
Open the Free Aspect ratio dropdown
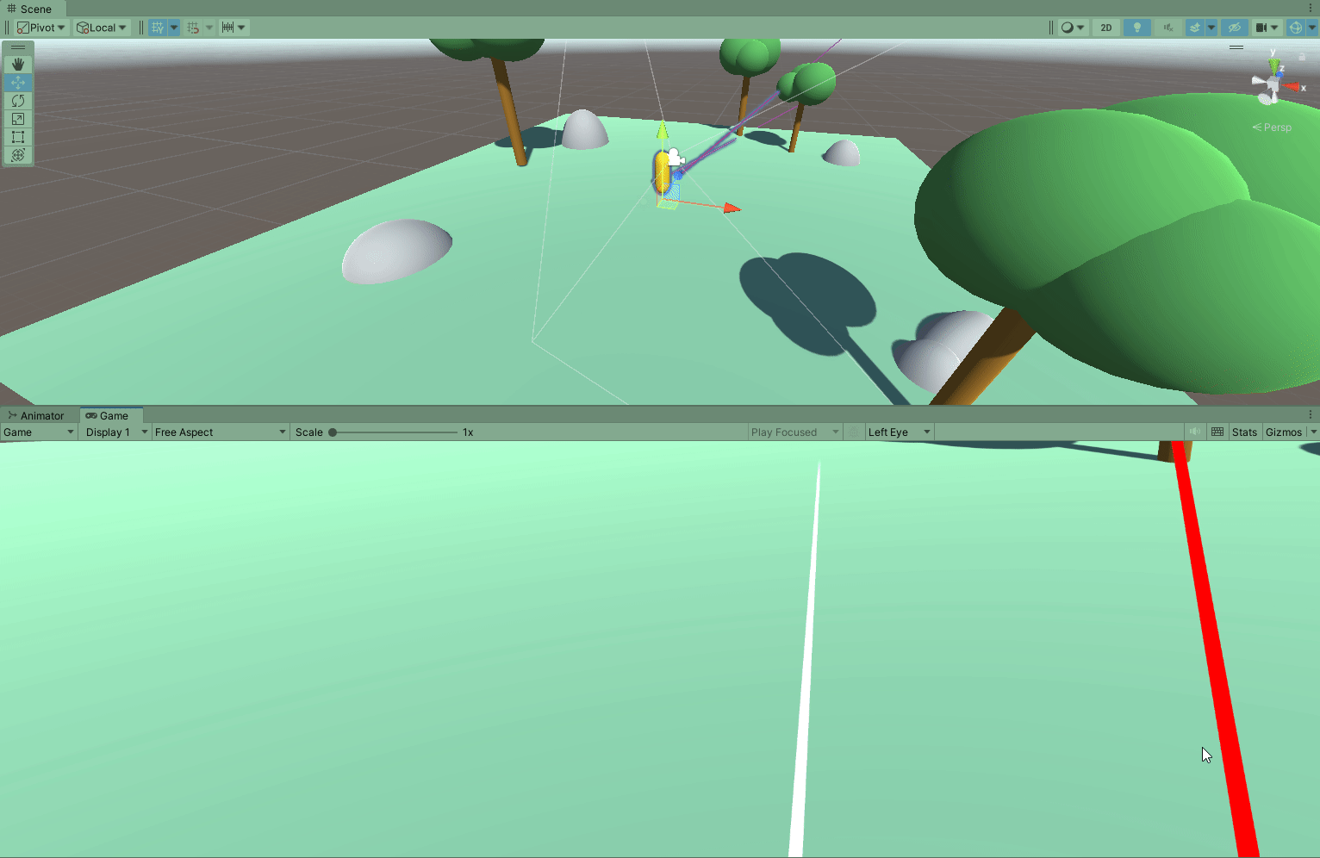point(221,432)
